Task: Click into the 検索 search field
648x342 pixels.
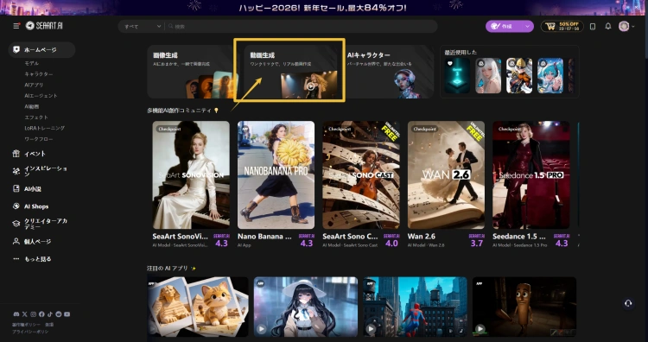Action: click(x=302, y=27)
